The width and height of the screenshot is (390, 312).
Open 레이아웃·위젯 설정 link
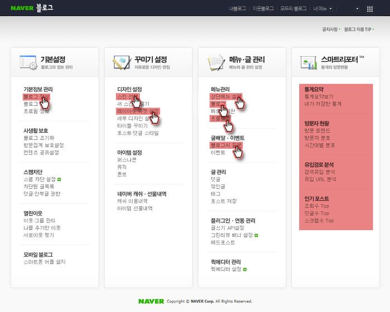pos(138,111)
